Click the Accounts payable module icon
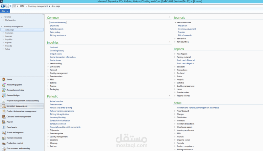This screenshot has height=151, width=263. (x=4, y=85)
